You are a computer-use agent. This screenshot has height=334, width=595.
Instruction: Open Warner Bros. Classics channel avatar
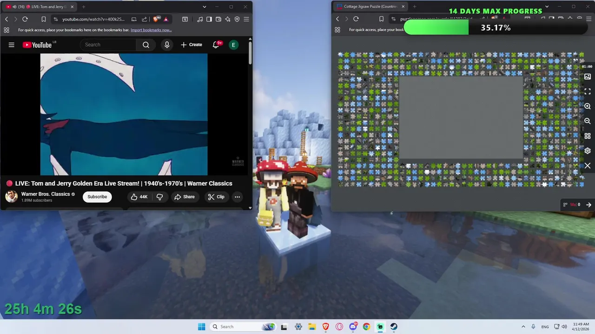[x=11, y=197]
